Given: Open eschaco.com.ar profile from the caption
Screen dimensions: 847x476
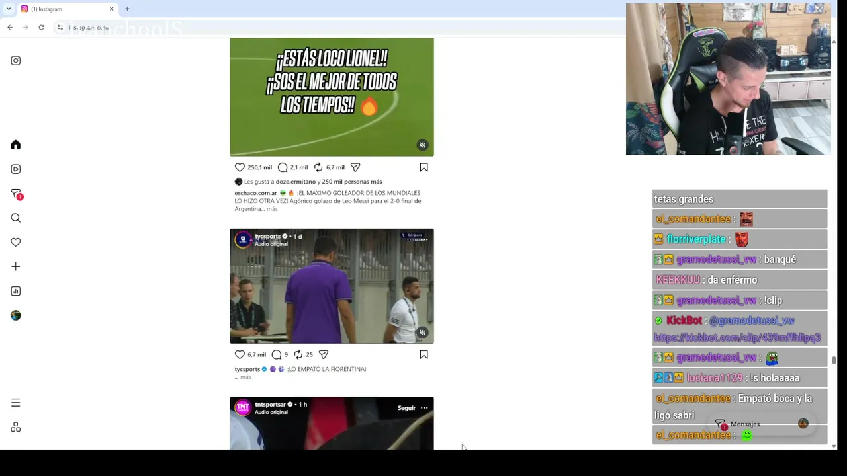Looking at the screenshot, I should [255, 193].
